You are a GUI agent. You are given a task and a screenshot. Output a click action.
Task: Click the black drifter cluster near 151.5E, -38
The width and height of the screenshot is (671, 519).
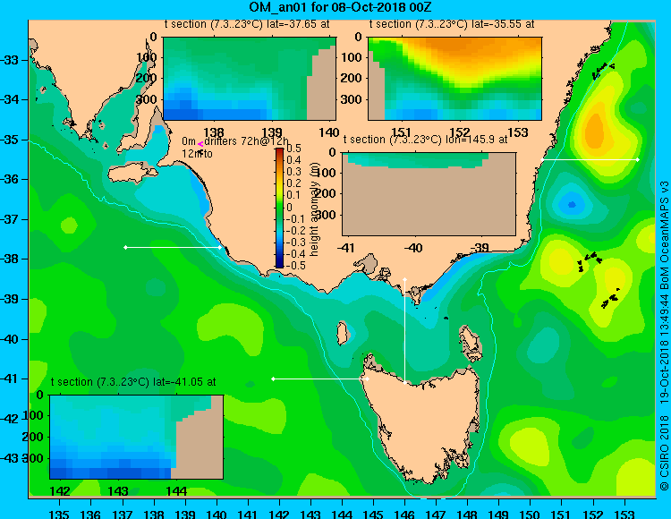tap(590, 260)
